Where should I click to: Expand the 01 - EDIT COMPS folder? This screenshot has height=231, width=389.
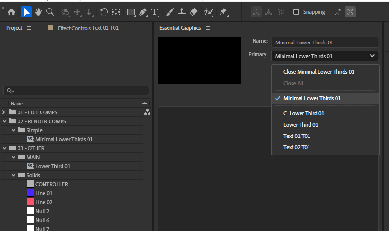tap(4, 112)
